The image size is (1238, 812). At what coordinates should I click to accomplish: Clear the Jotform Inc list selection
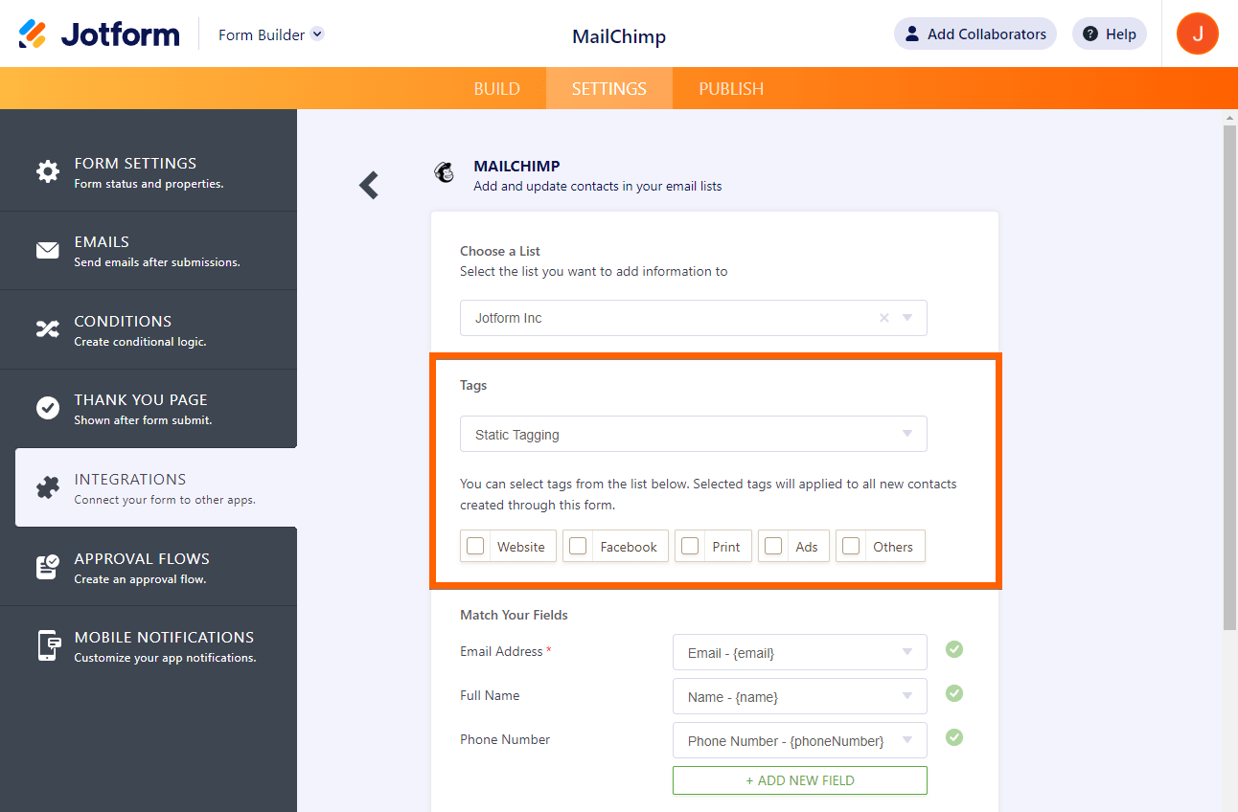[883, 317]
